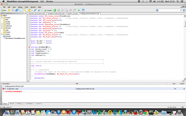This screenshot has height=116, width=186.
Task: Open the MetaEditor Edit menu
Action: point(9,7)
